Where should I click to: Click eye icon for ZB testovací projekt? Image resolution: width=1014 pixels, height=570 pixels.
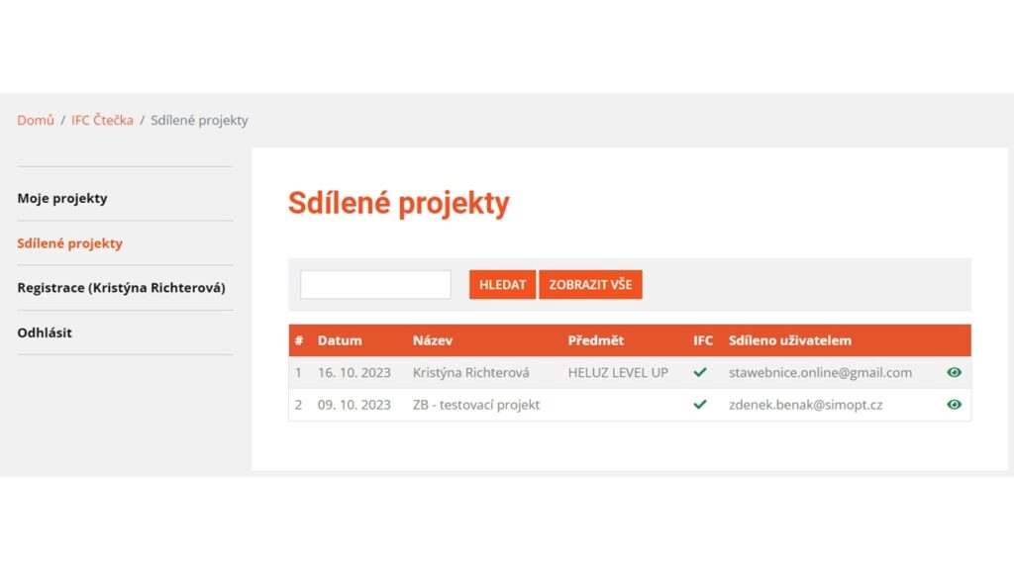coord(954,405)
